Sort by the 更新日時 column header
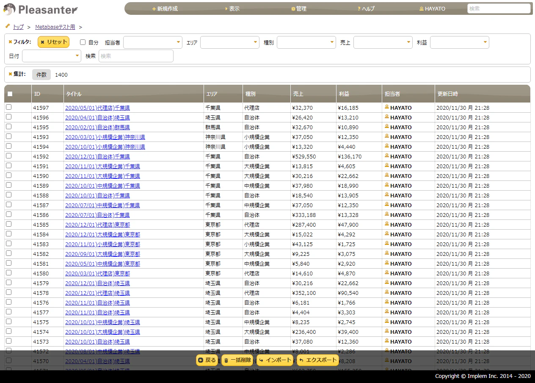The width and height of the screenshot is (535, 383). point(483,94)
